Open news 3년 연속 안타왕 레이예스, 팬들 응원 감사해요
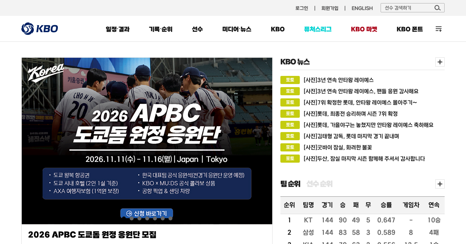 361,91
